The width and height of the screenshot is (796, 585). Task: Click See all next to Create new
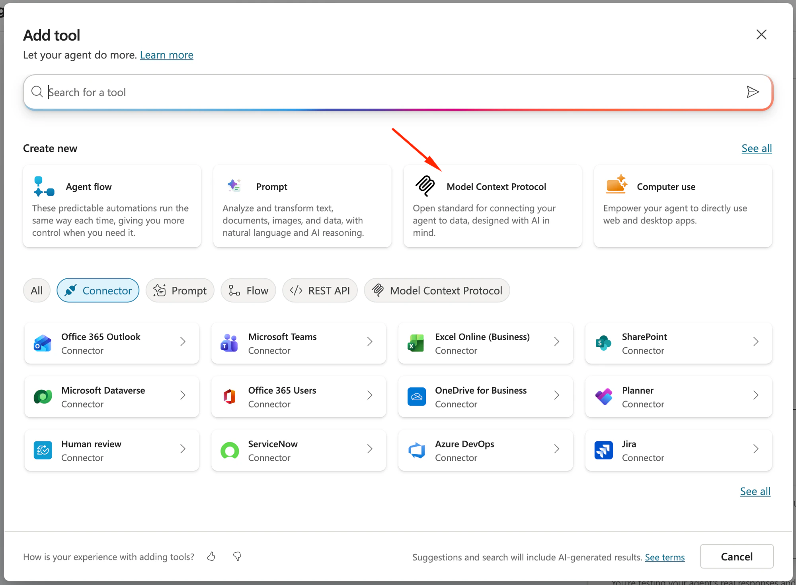point(757,148)
